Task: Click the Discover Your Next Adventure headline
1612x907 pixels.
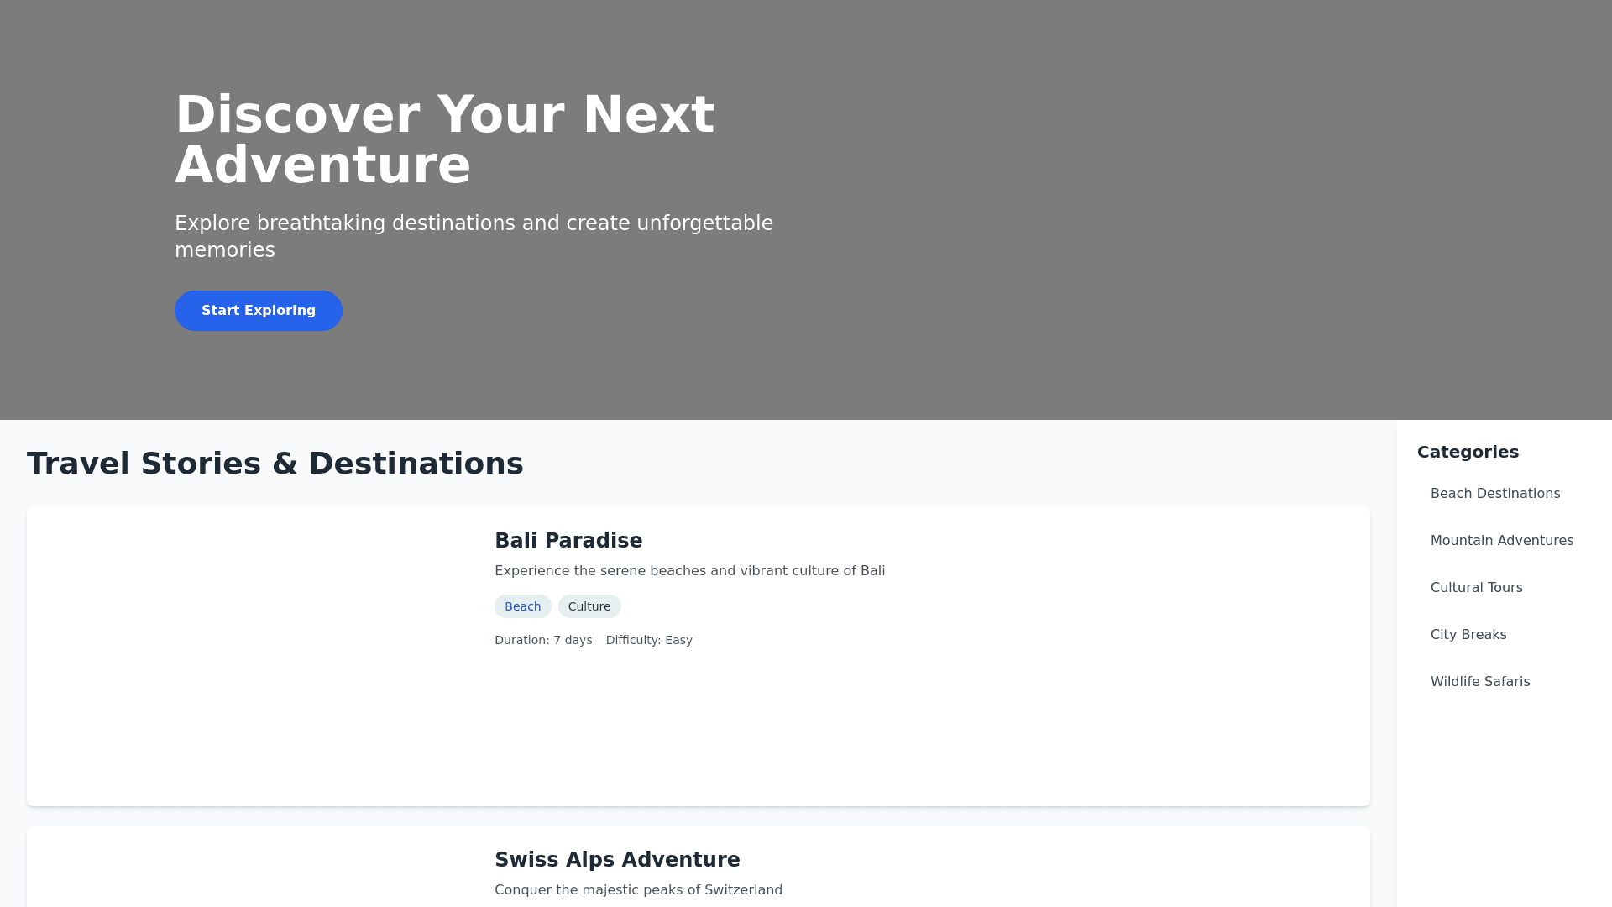Action: pos(444,139)
